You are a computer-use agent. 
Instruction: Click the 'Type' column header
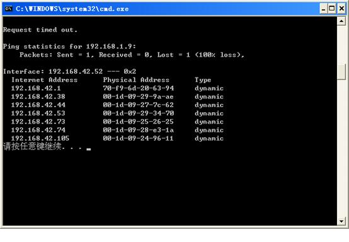203,80
